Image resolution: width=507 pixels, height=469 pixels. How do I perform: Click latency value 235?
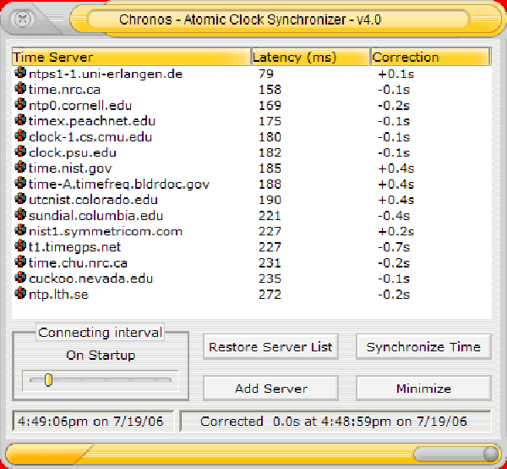point(270,279)
